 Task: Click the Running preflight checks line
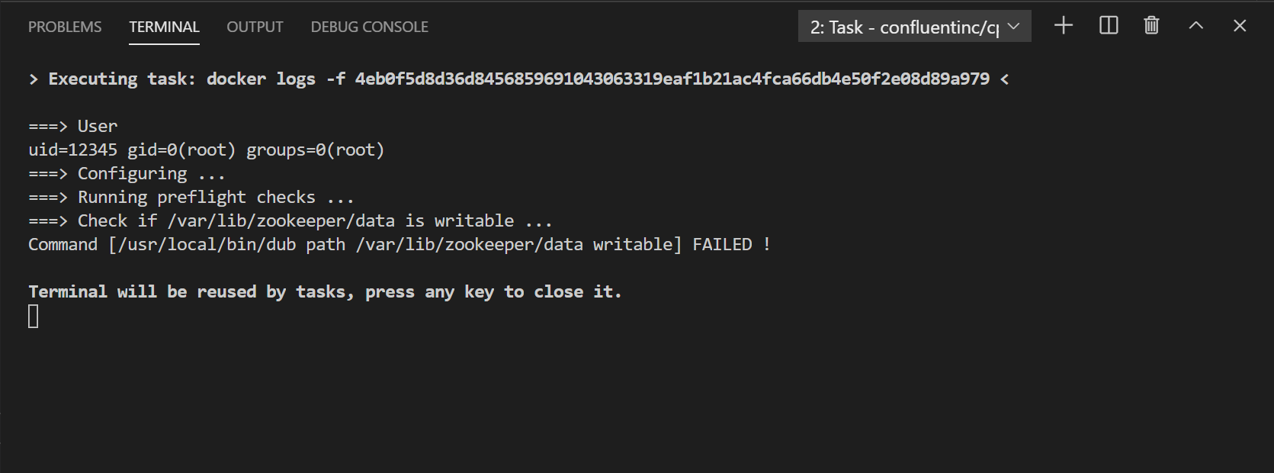(x=190, y=197)
